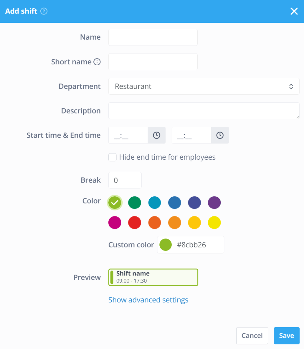Image resolution: width=304 pixels, height=349 pixels.
Task: Click the Break duration field
Action: click(125, 180)
